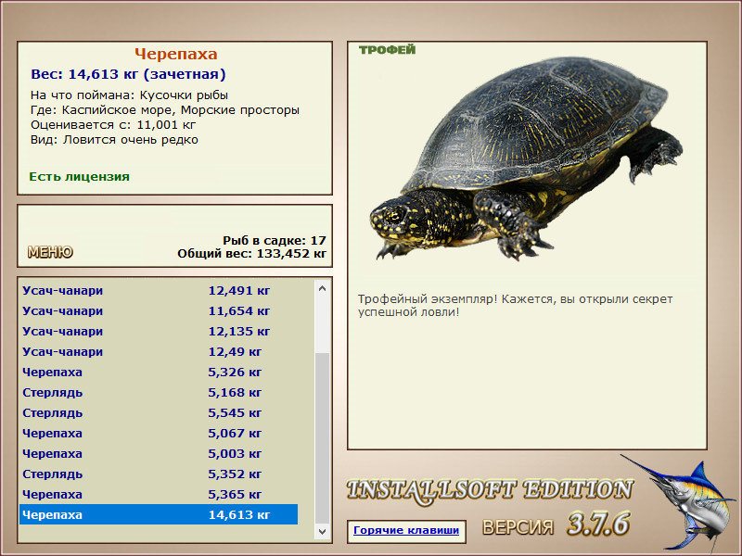The image size is (742, 556).
Task: Click the fish list scrollbar thumb
Action: point(322,437)
